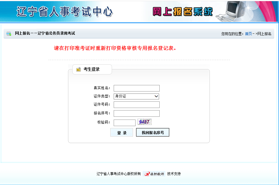Open the 首页 link
The image size is (279, 185).
pyautogui.click(x=249, y=33)
